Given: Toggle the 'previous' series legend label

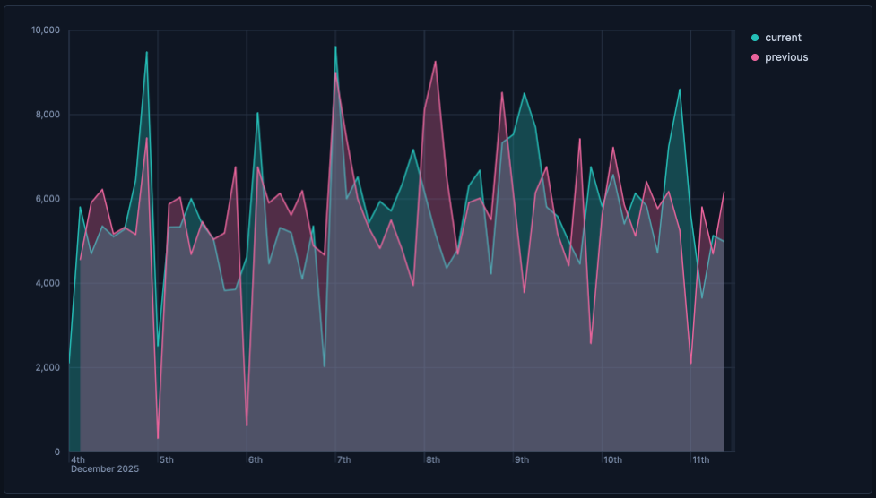Looking at the screenshot, I should [786, 57].
